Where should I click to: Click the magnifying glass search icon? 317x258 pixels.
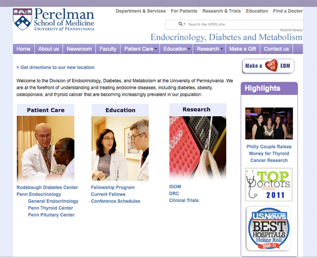180,24
